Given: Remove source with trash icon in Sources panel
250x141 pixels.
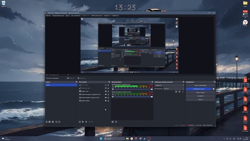Looking at the screenshot, I should click(83, 122).
